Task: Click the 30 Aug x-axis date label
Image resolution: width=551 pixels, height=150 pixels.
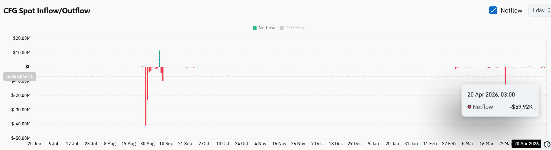Action: pos(147,144)
